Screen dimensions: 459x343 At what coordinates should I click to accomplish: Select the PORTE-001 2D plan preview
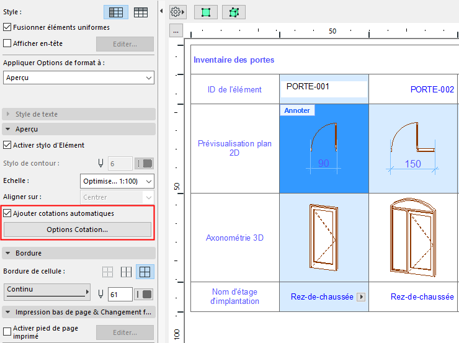pyautogui.click(x=324, y=148)
